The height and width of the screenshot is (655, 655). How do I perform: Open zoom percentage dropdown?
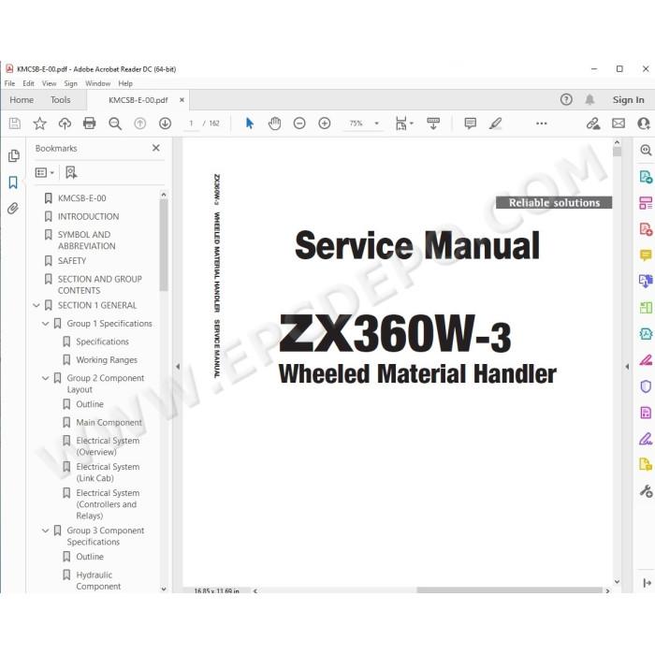point(376,124)
